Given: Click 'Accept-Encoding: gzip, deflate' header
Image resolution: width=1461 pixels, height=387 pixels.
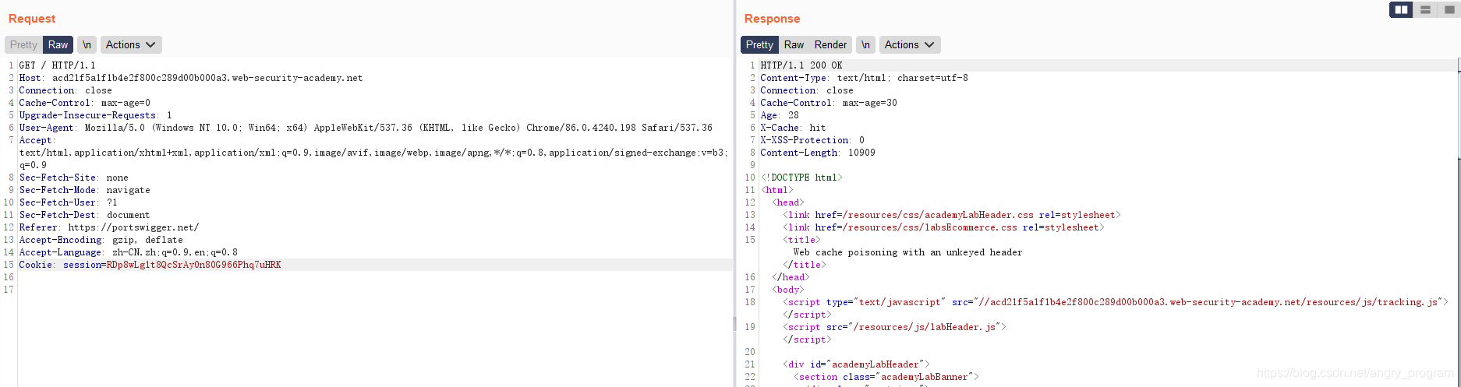Looking at the screenshot, I should (x=101, y=240).
